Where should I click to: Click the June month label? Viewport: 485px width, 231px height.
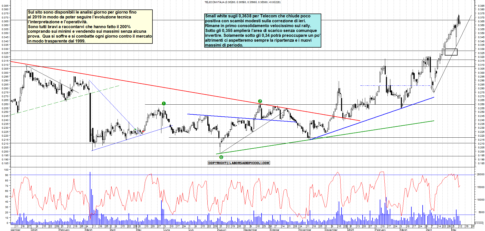(x=167, y=230)
